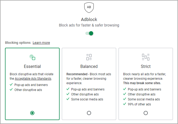The width and height of the screenshot is (178, 124).
Task: Click checkmark beside Essential 'Pop-up ads and banners'
Action: (x=11, y=84)
